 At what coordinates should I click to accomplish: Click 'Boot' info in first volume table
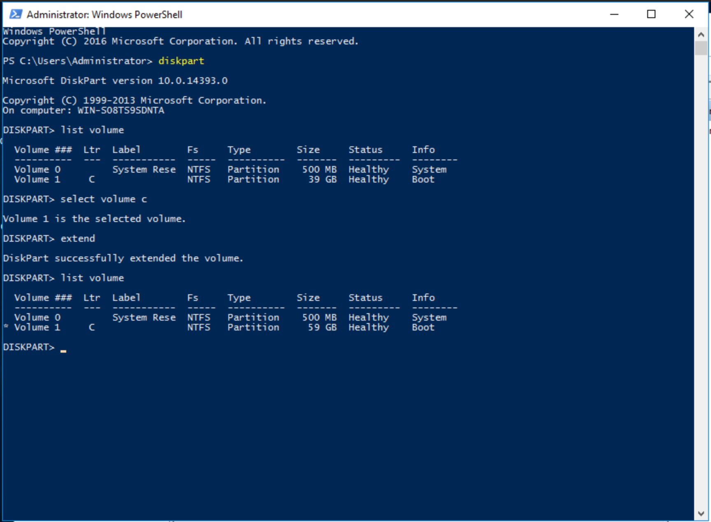click(x=423, y=179)
